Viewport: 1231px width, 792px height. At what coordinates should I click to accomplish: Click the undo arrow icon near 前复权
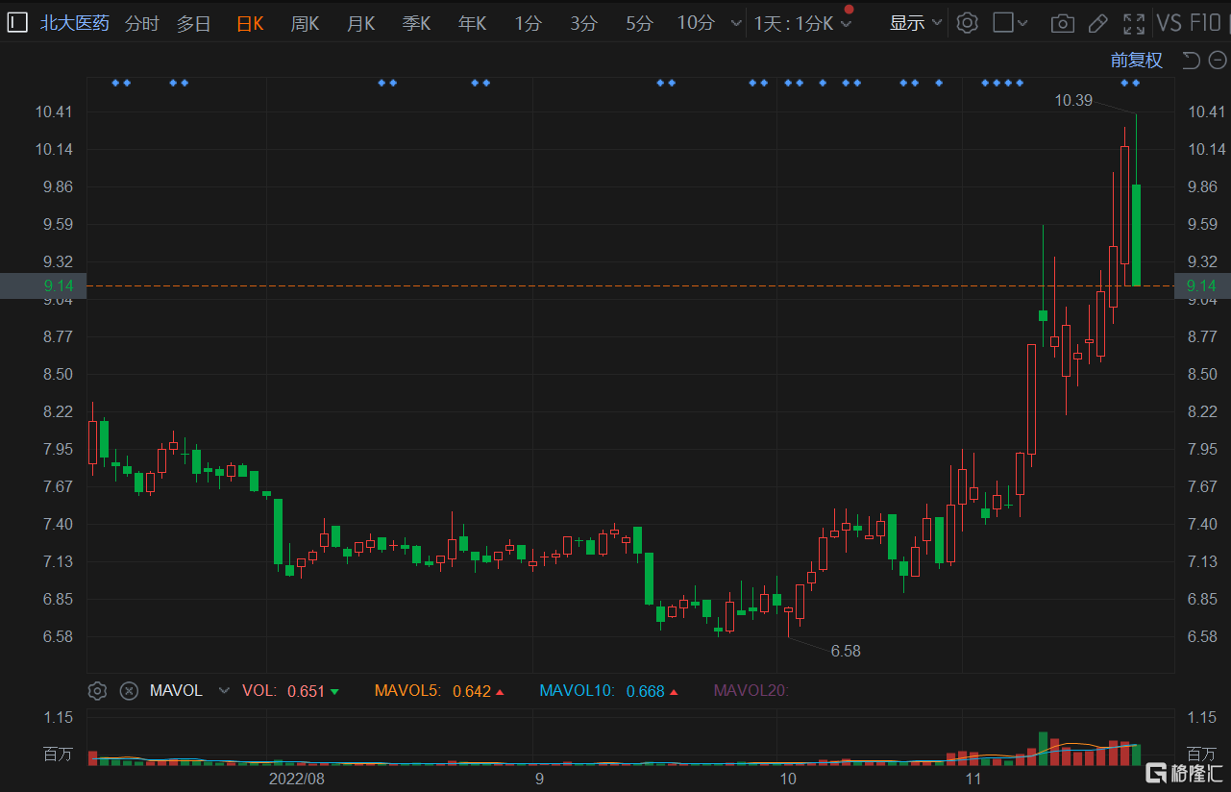1191,61
